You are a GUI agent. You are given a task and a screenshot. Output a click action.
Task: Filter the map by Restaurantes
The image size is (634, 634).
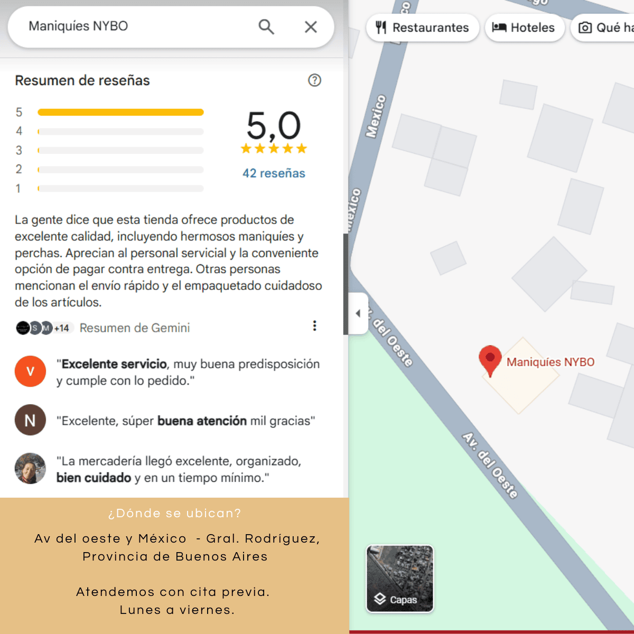[423, 27]
